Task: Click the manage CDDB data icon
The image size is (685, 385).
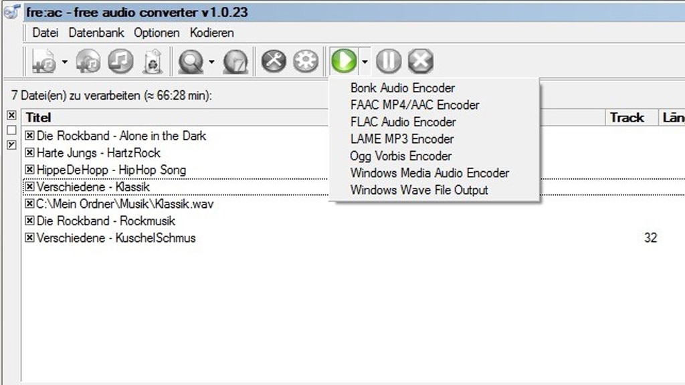Action: [234, 61]
